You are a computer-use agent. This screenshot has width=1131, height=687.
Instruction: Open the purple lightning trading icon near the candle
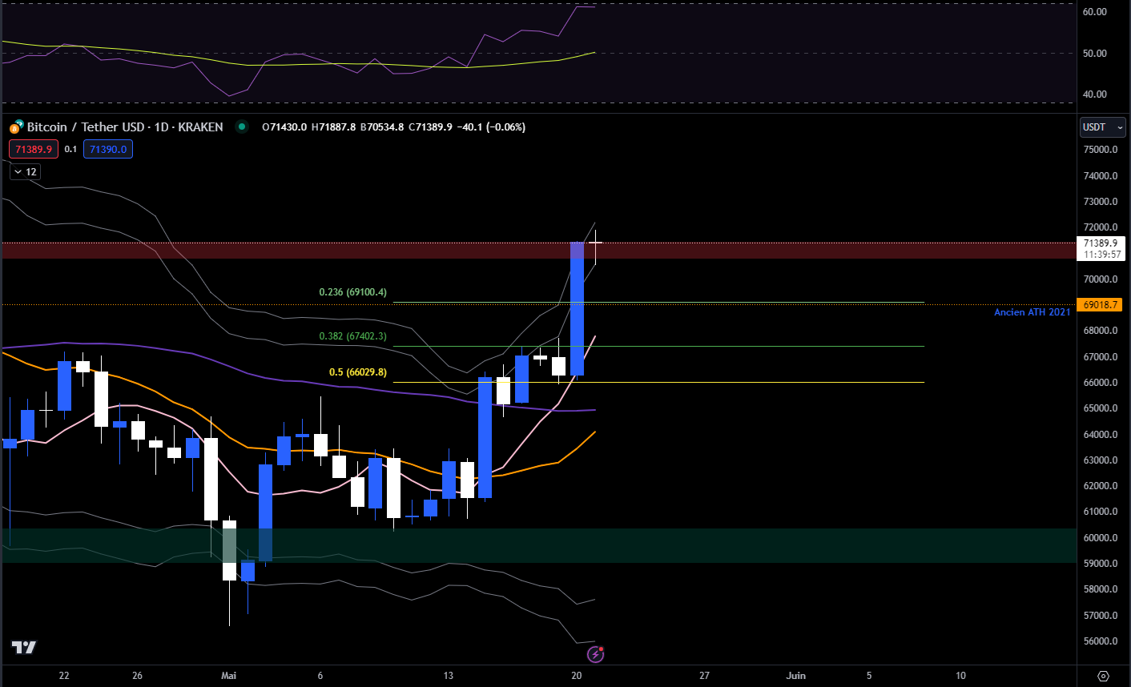click(594, 654)
